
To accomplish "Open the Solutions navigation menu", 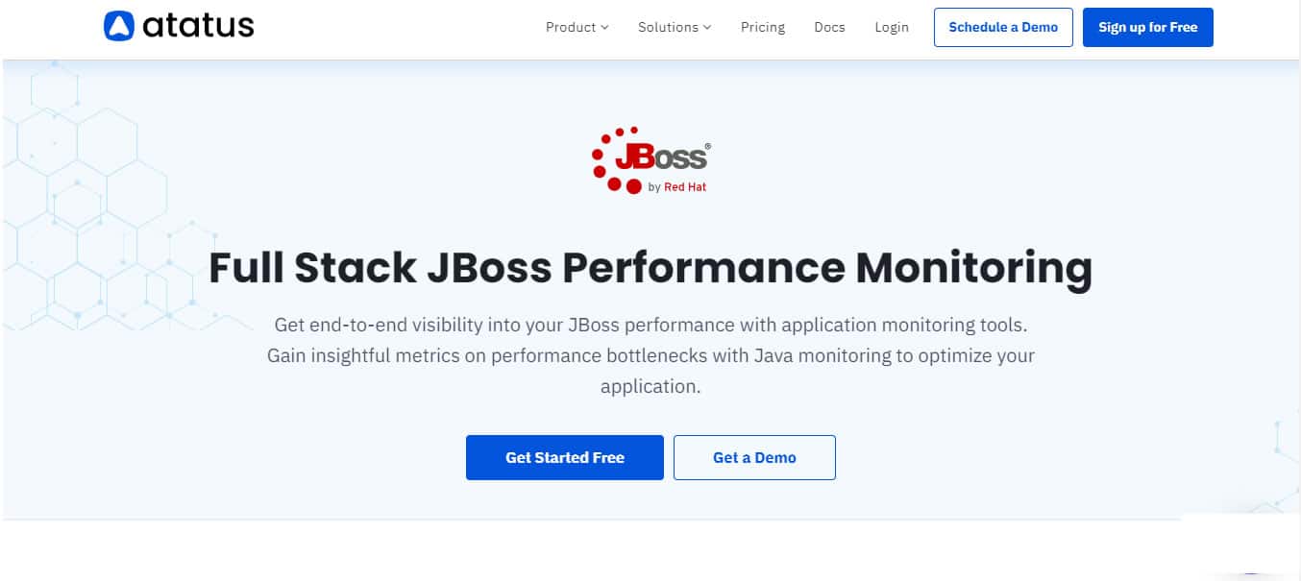I will point(668,27).
